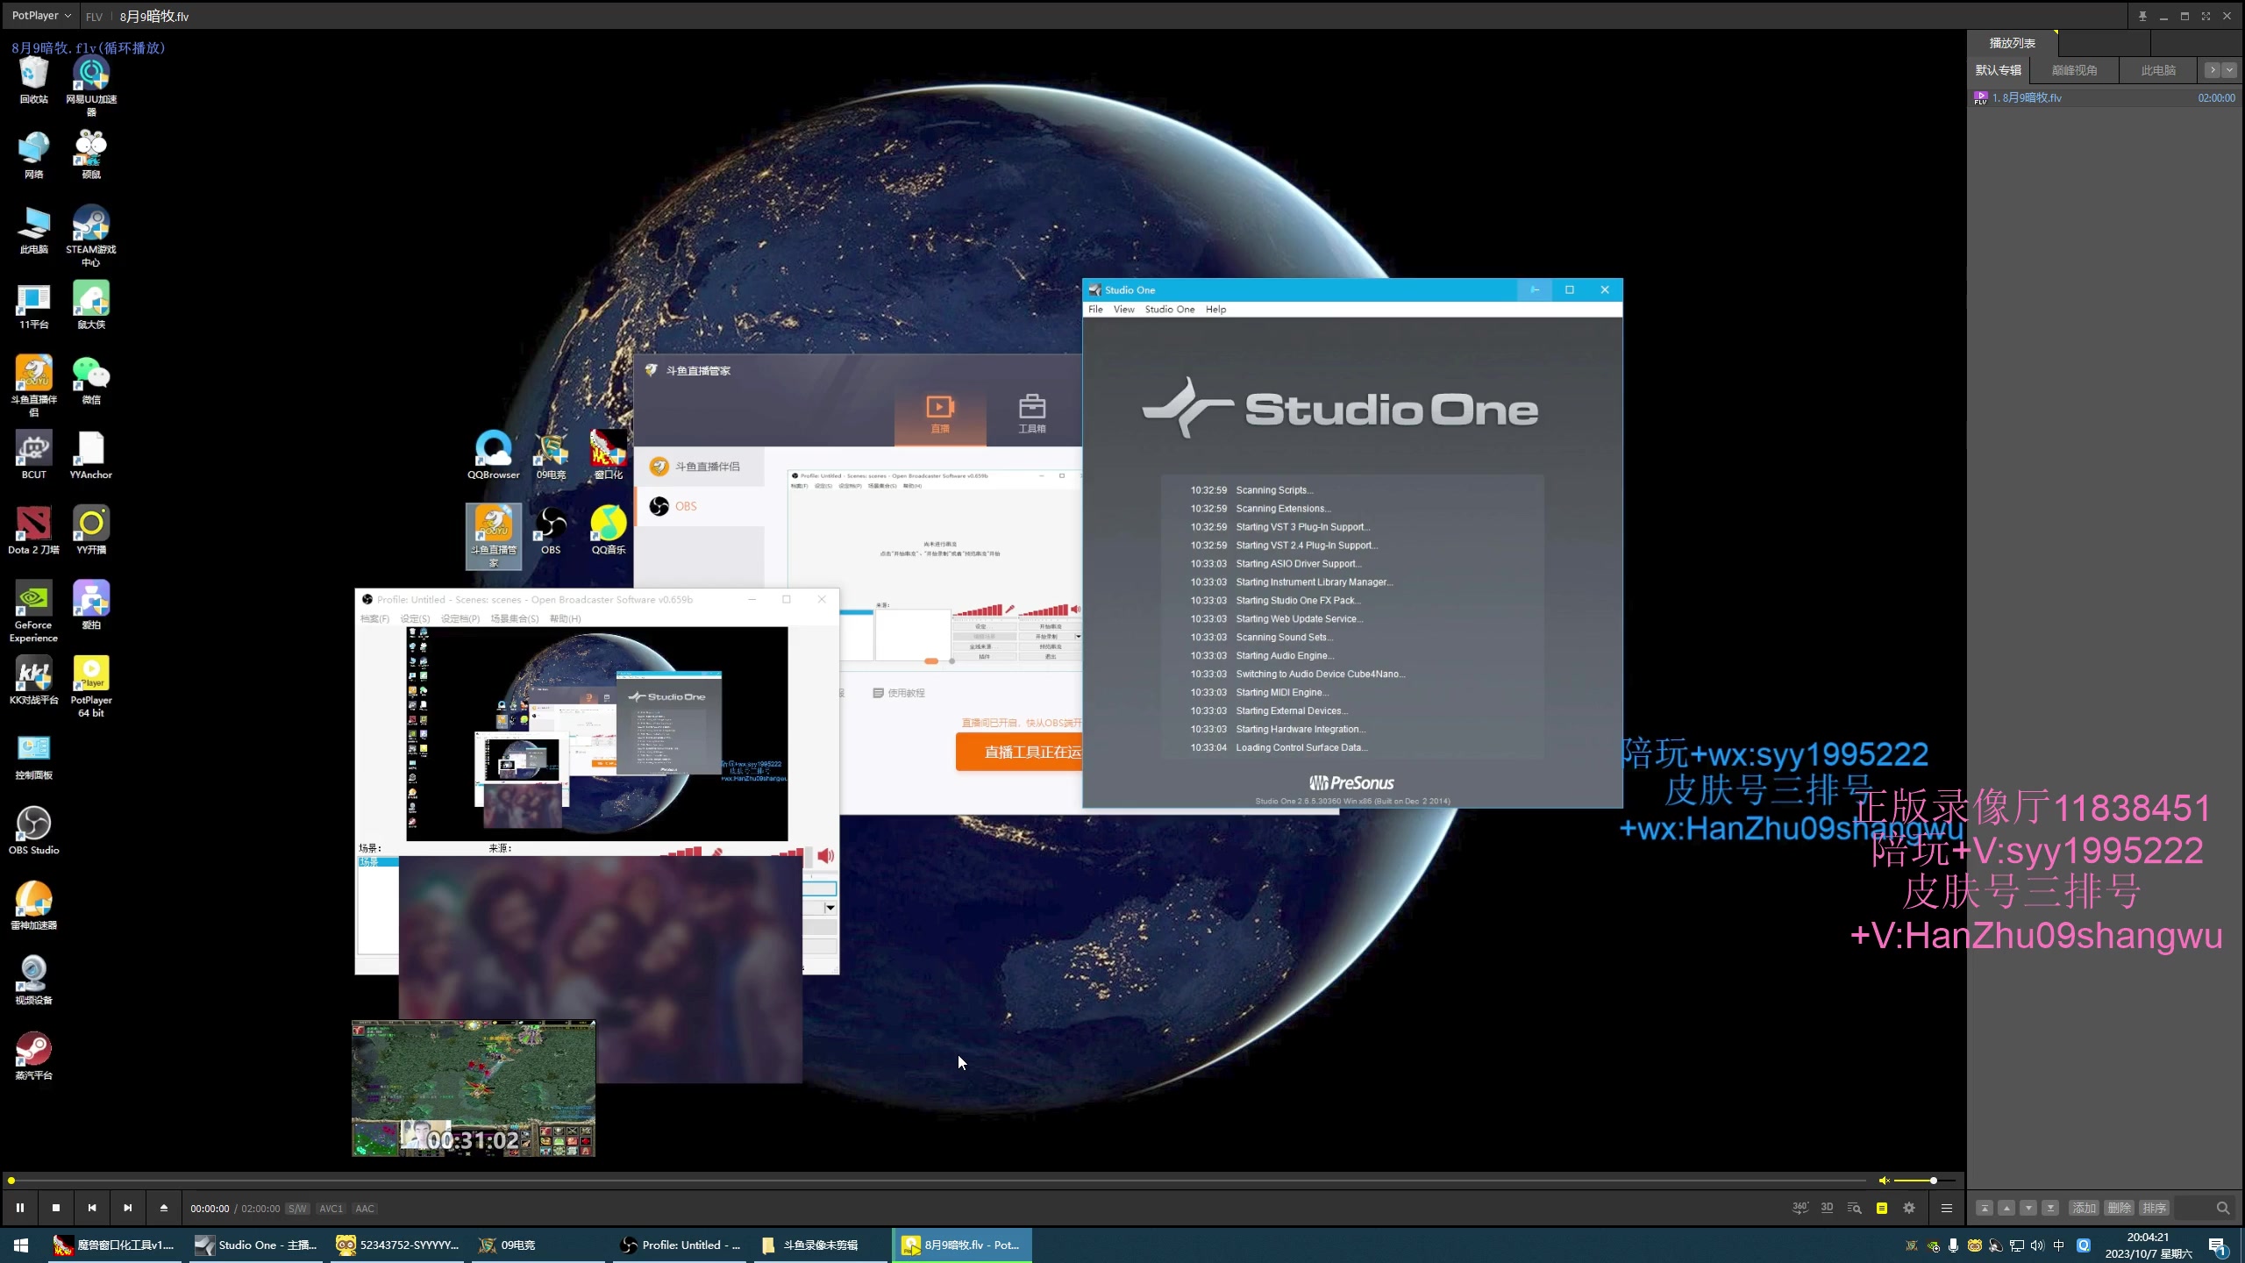Image resolution: width=2245 pixels, height=1263 pixels.
Task: Switch to the 此电脑 tab
Action: 2158,70
